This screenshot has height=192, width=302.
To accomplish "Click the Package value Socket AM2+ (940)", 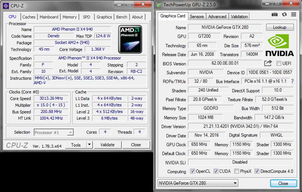I will (72, 42).
